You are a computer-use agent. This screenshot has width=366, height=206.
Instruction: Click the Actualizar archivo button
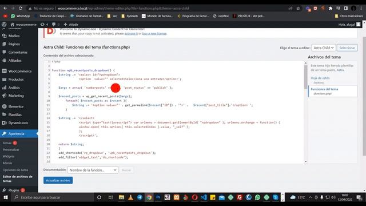click(x=58, y=180)
